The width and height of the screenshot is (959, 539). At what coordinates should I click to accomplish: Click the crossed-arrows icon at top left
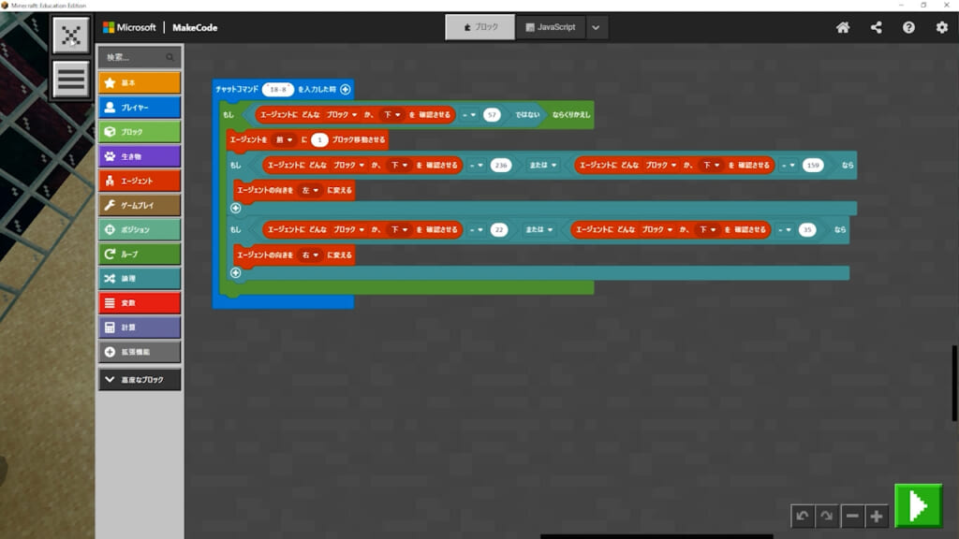(x=71, y=36)
